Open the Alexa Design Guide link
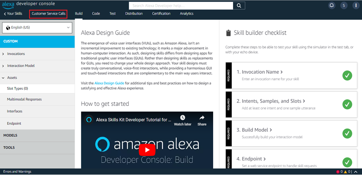The width and height of the screenshot is (362, 175). point(109,83)
